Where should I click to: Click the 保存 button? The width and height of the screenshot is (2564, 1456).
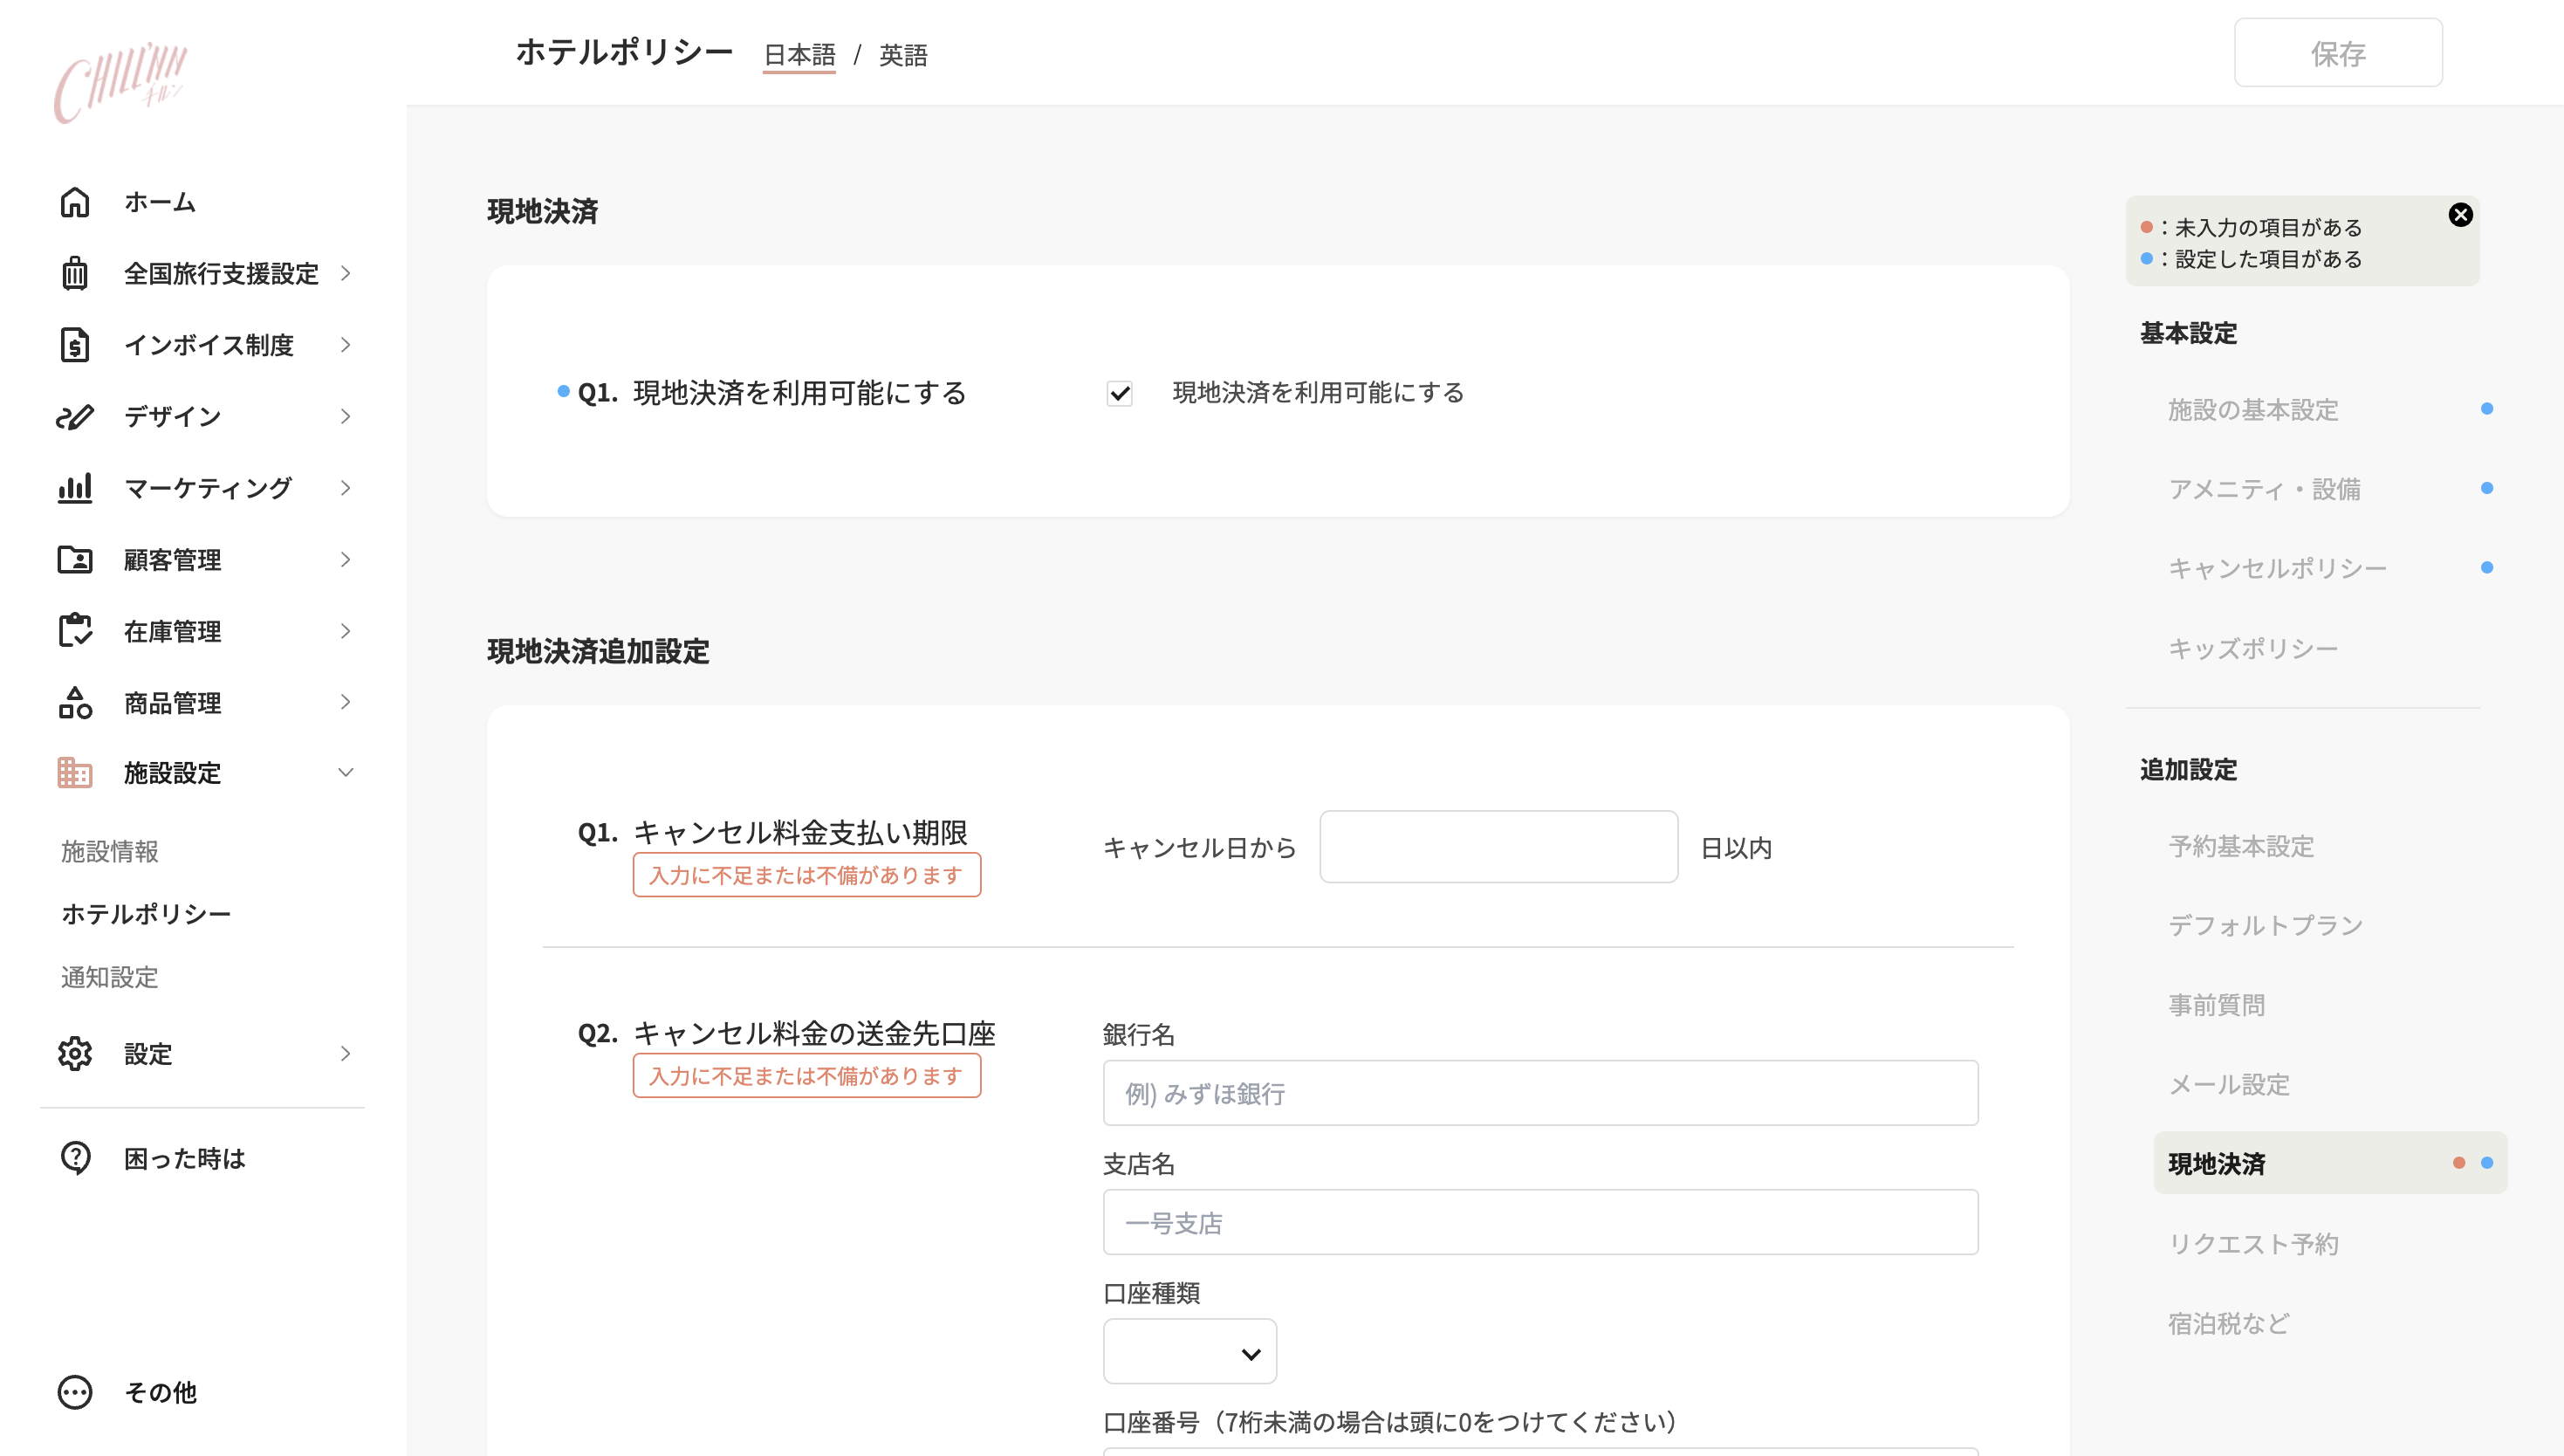[x=2338, y=53]
